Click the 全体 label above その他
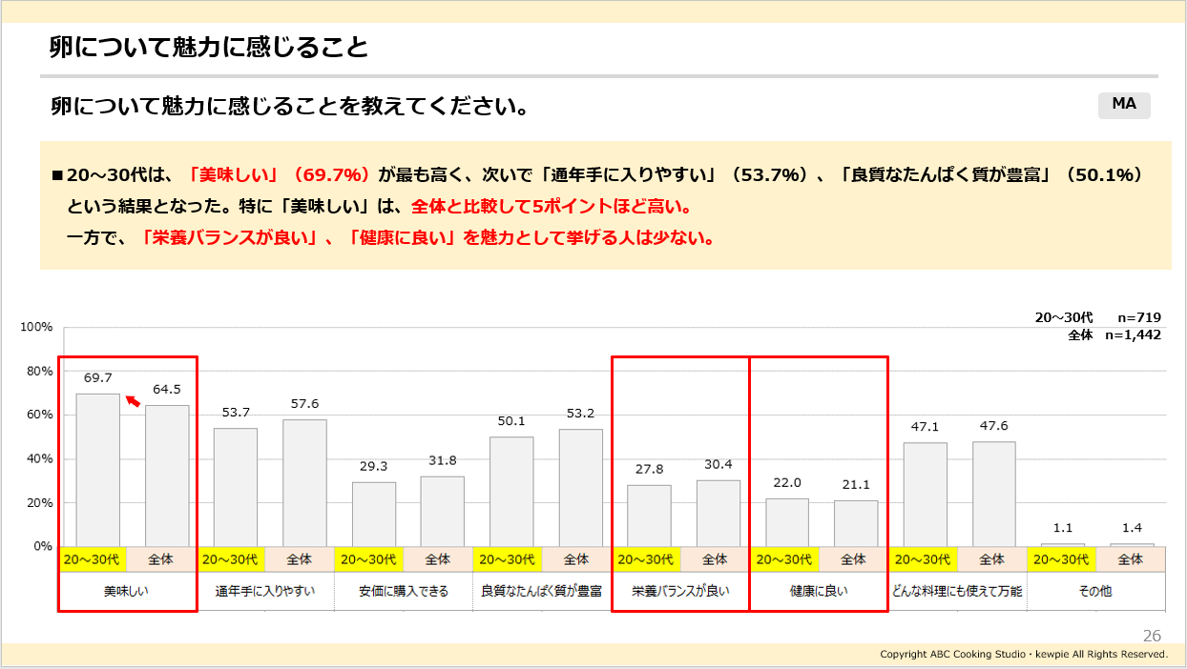 coord(1131,559)
